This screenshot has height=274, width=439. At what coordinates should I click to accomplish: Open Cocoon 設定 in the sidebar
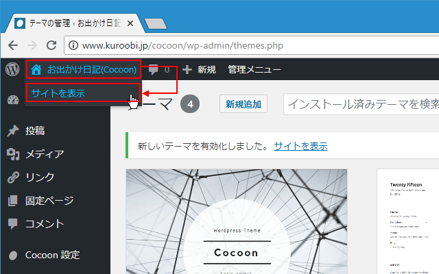[x=53, y=255]
